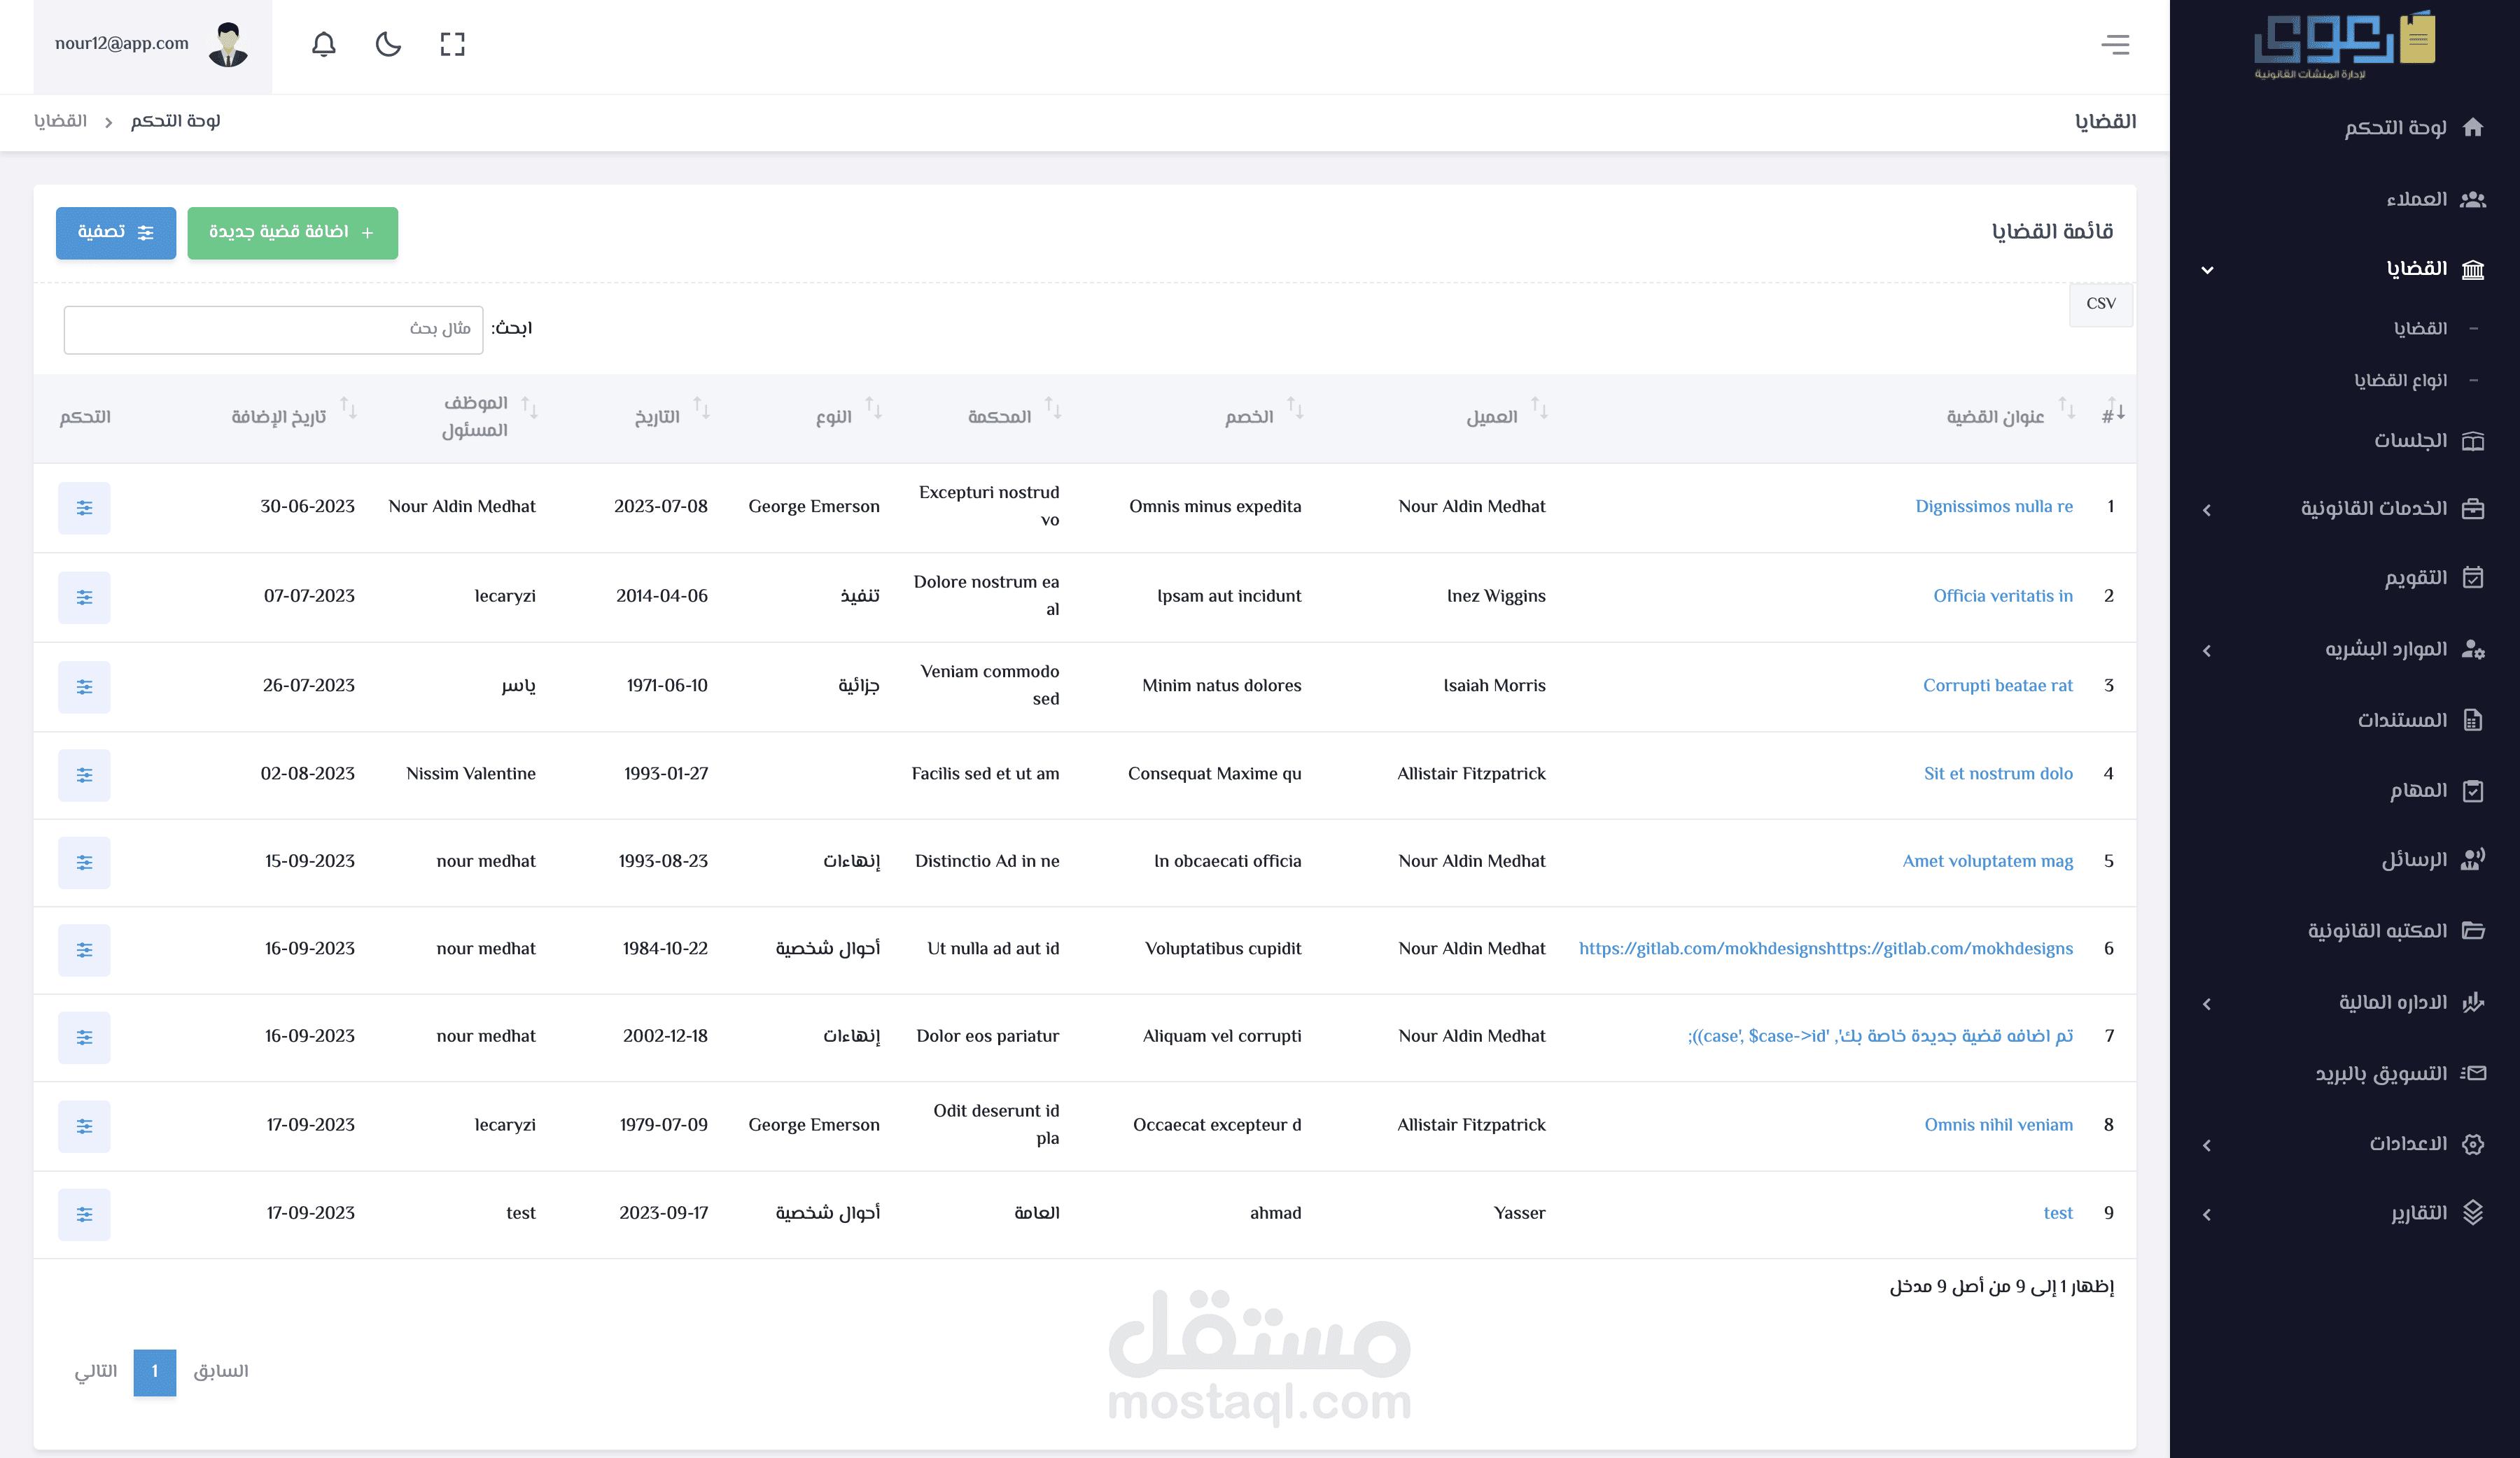Open the المستندات documents sidebar item
2520x1458 pixels.
coord(2402,719)
